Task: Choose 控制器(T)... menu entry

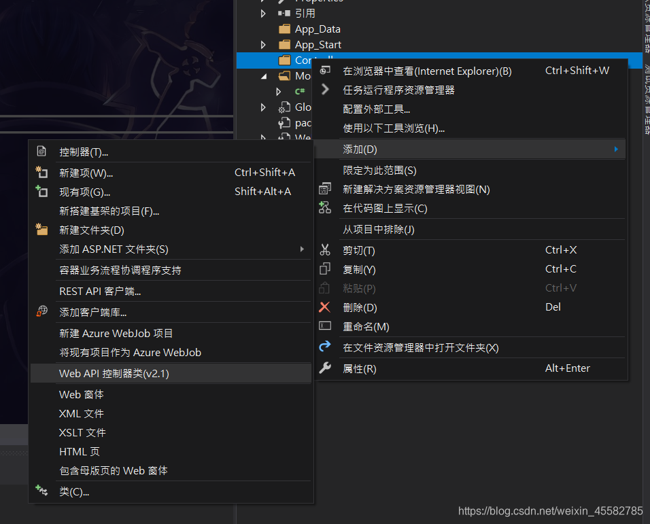Action: [171, 152]
